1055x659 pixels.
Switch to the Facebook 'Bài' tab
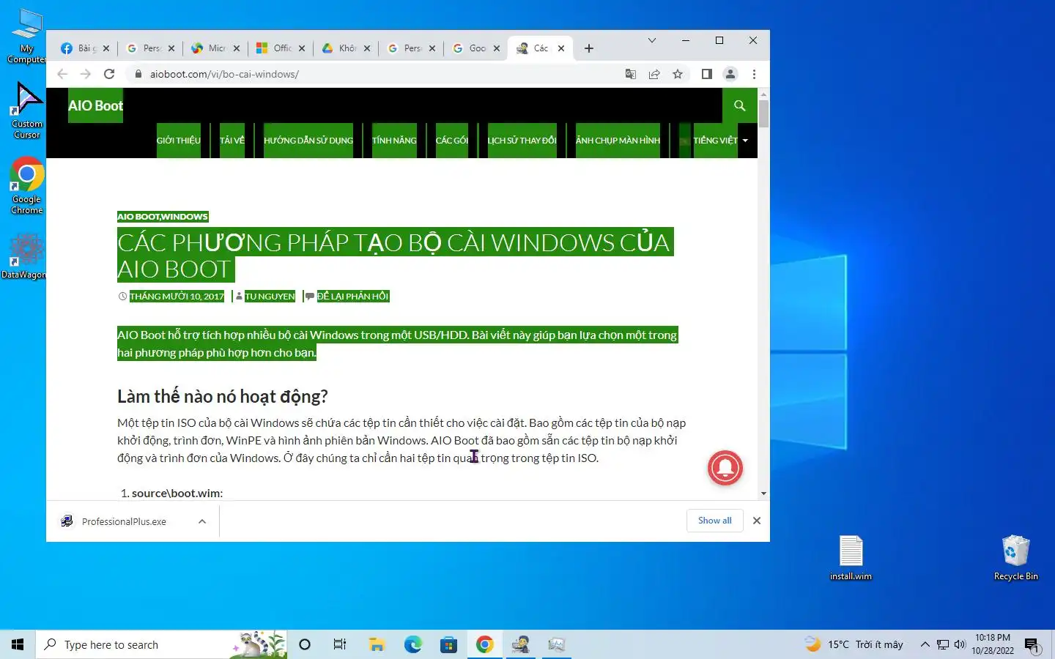pyautogui.click(x=85, y=48)
